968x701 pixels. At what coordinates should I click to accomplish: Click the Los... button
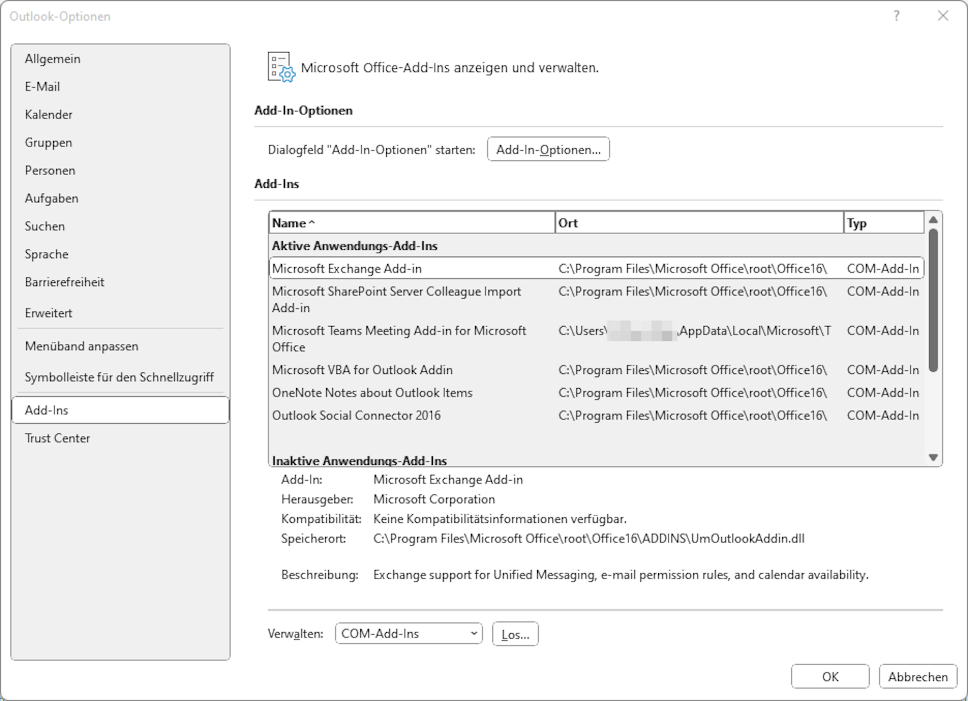pos(515,634)
